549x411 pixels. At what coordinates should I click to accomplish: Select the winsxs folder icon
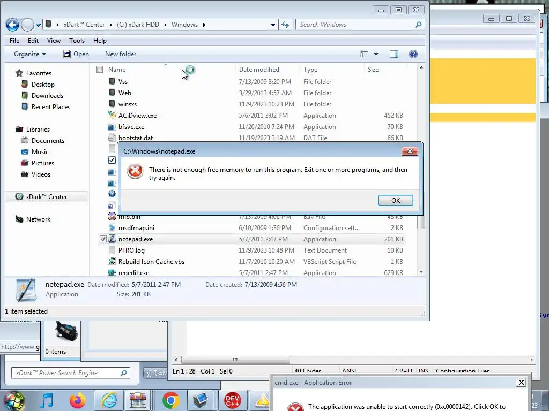pyautogui.click(x=112, y=104)
